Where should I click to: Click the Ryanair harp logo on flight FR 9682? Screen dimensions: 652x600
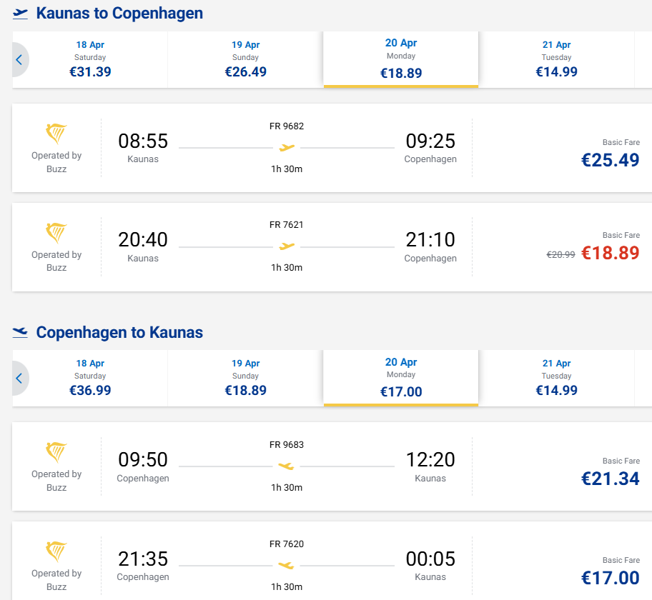tap(56, 134)
